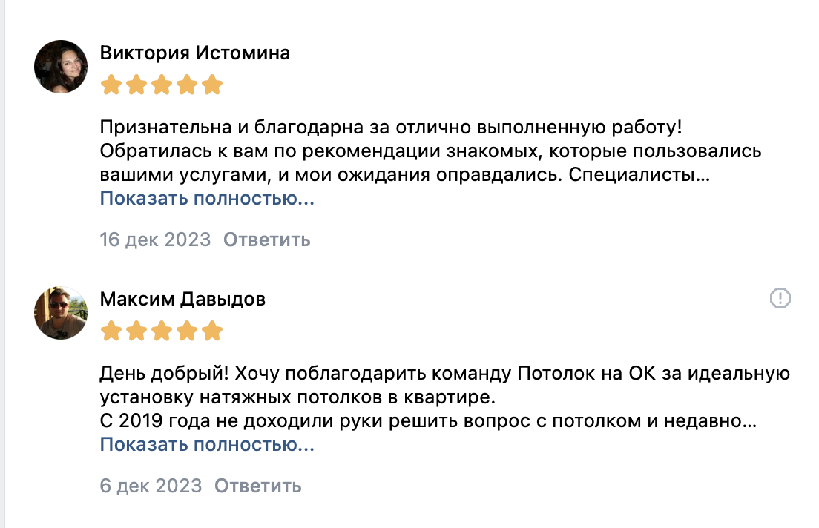Open Максим Давыдов's avatar picture
This screenshot has width=819, height=528.
(x=61, y=313)
